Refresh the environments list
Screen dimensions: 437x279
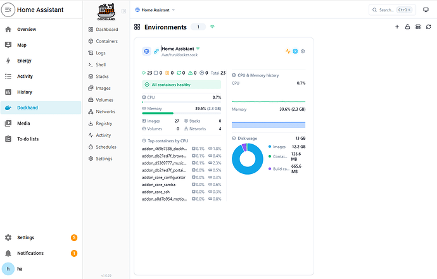[428, 27]
